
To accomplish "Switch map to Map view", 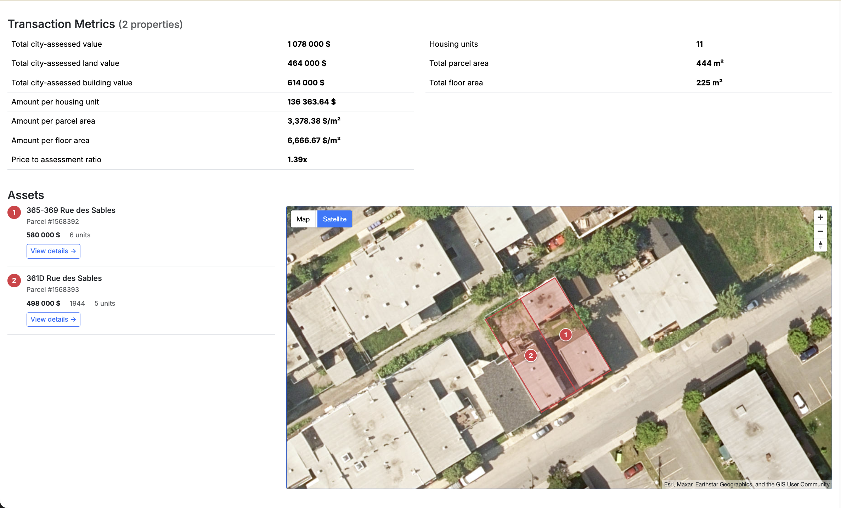I will (303, 219).
